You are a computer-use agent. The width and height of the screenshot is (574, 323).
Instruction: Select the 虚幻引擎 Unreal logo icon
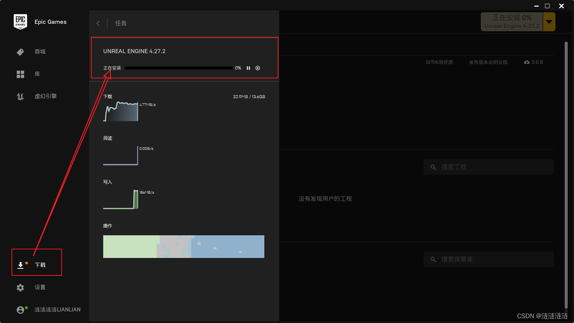pyautogui.click(x=20, y=97)
